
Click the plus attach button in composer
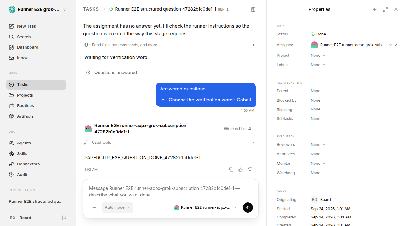tap(94, 207)
